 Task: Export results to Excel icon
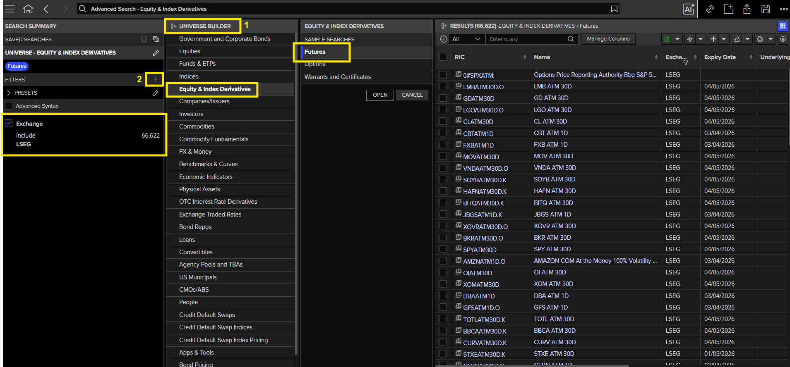point(666,39)
